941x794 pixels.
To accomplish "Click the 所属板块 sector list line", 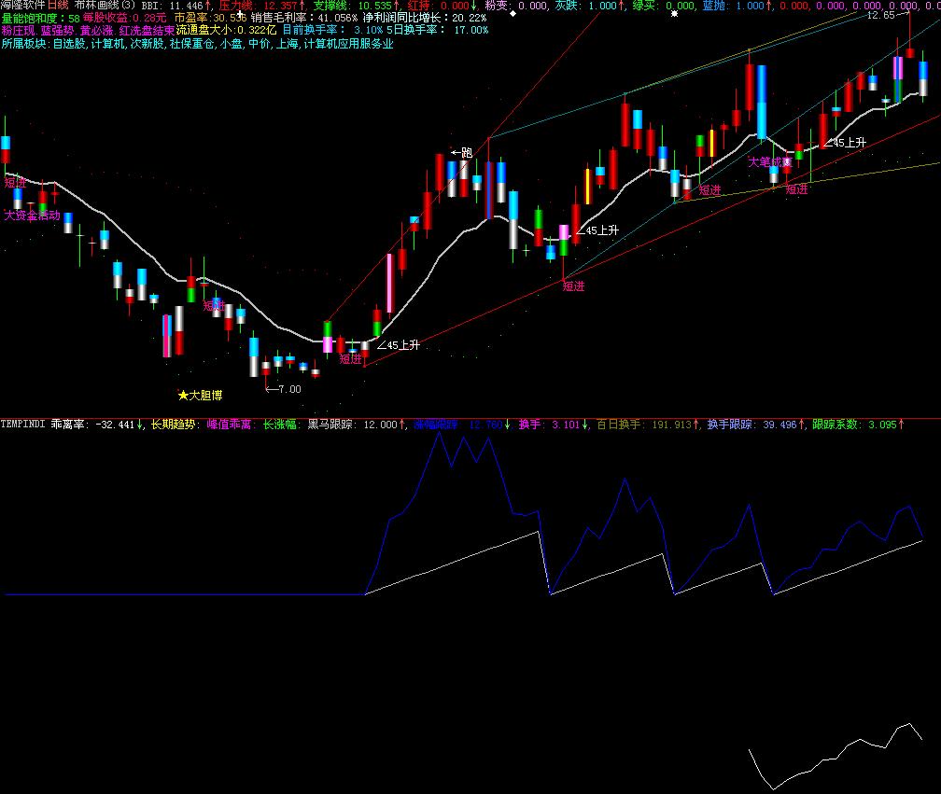I will [x=198, y=44].
